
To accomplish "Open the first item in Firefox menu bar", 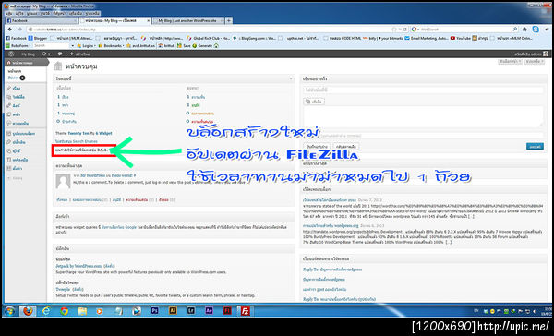I will point(9,13).
